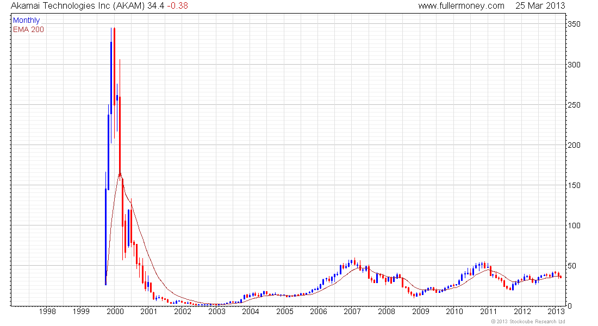
Task: Click the blue 'Monthly' legend label
Action: click(x=26, y=20)
